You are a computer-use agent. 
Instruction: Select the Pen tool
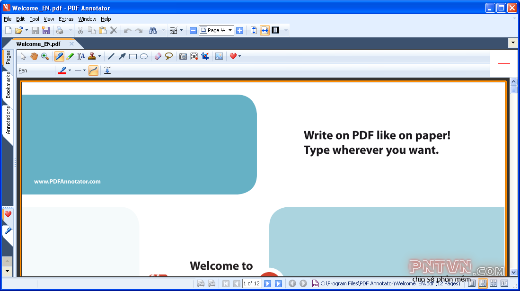point(59,56)
